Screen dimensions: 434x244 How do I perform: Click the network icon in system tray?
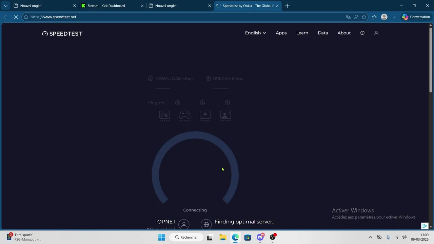(x=397, y=237)
